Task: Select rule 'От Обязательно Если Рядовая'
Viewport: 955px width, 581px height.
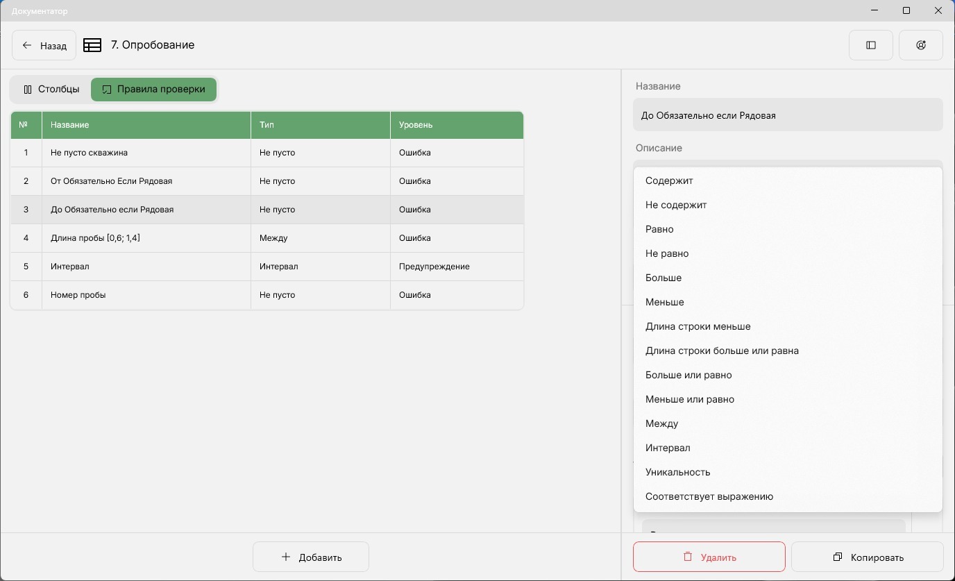Action: (x=267, y=181)
